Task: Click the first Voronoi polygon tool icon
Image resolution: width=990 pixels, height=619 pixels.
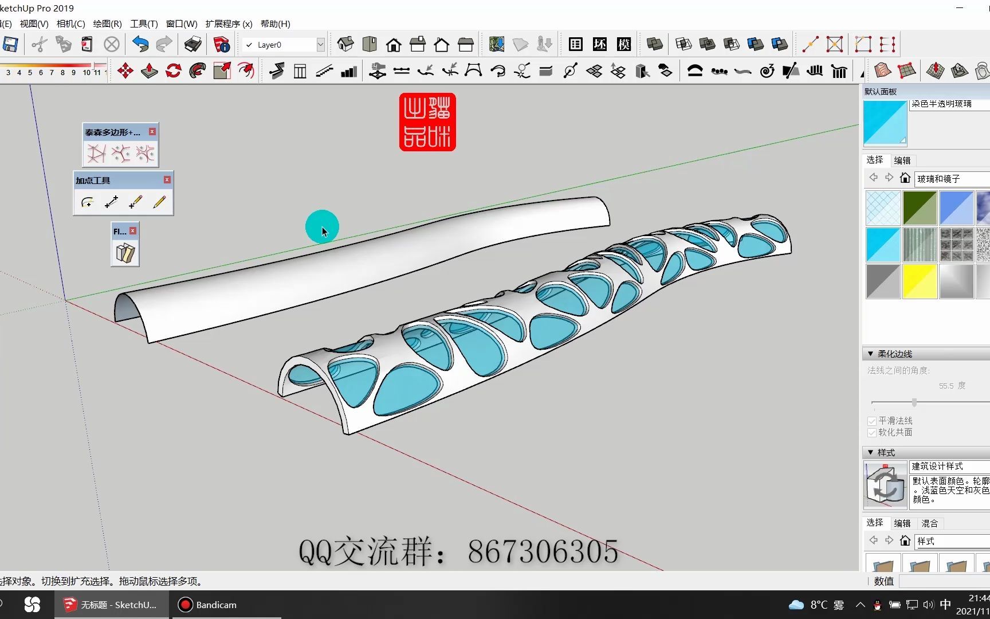Action: [96, 154]
